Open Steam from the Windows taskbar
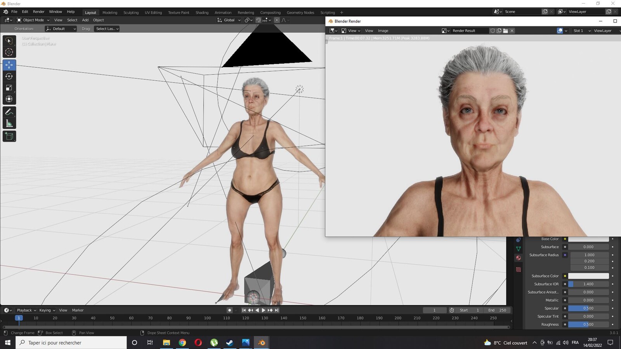The width and height of the screenshot is (621, 349). (230, 342)
